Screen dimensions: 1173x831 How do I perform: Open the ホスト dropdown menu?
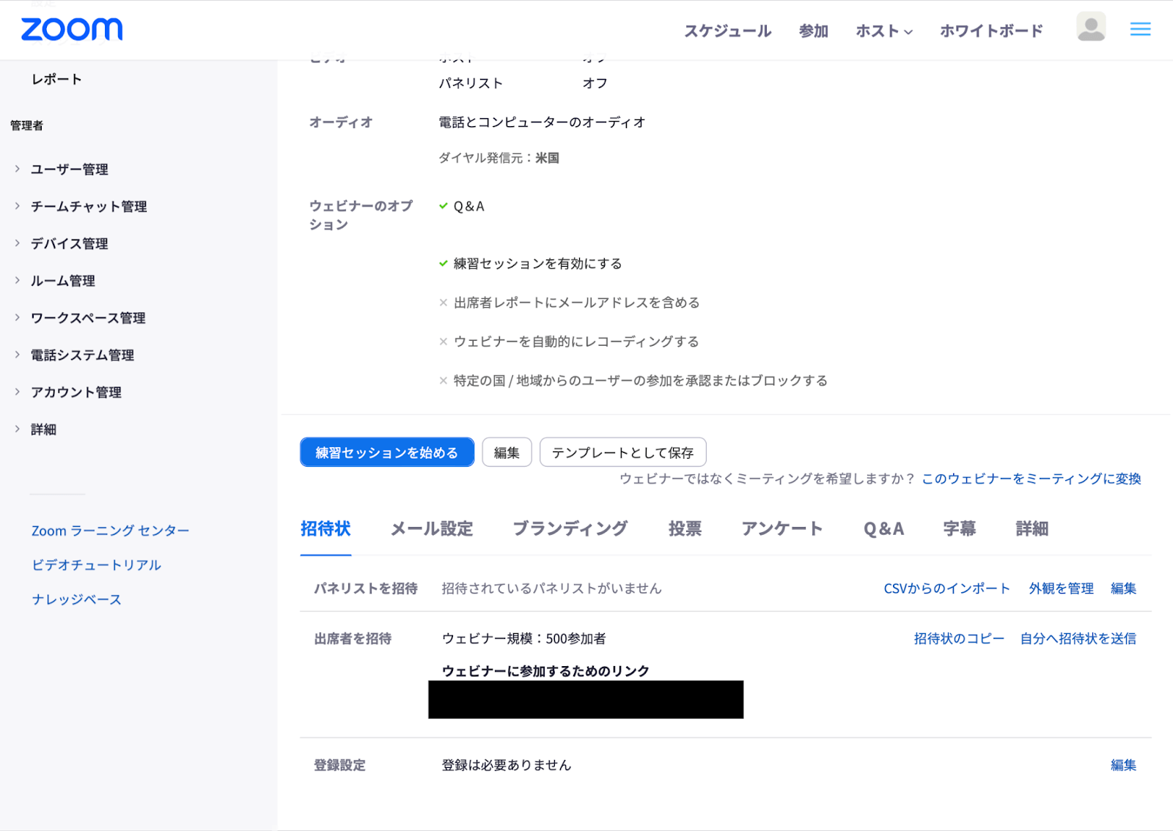coord(884,31)
